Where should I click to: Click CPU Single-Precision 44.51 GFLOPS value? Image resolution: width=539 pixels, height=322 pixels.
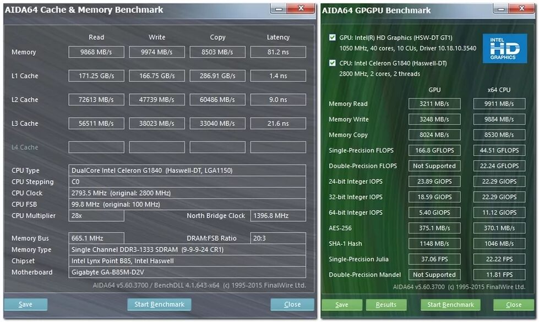[x=499, y=150]
